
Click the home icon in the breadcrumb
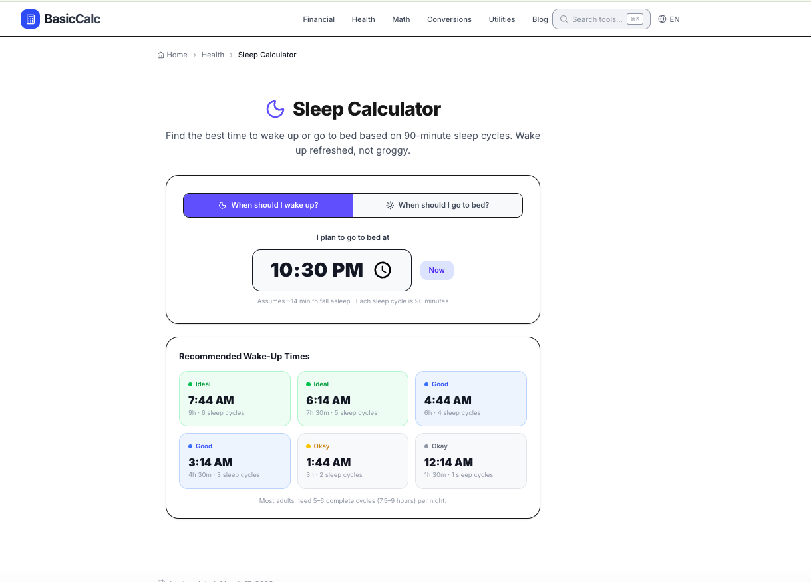coord(160,55)
